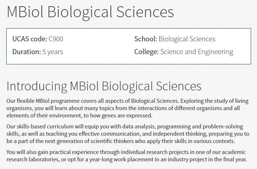Select the C900 UCAS code value
This screenshot has height=169, width=257.
pyautogui.click(x=56, y=39)
